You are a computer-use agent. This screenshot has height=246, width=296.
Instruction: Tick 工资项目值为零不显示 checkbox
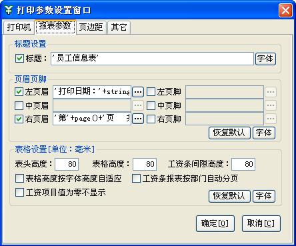click(x=19, y=192)
